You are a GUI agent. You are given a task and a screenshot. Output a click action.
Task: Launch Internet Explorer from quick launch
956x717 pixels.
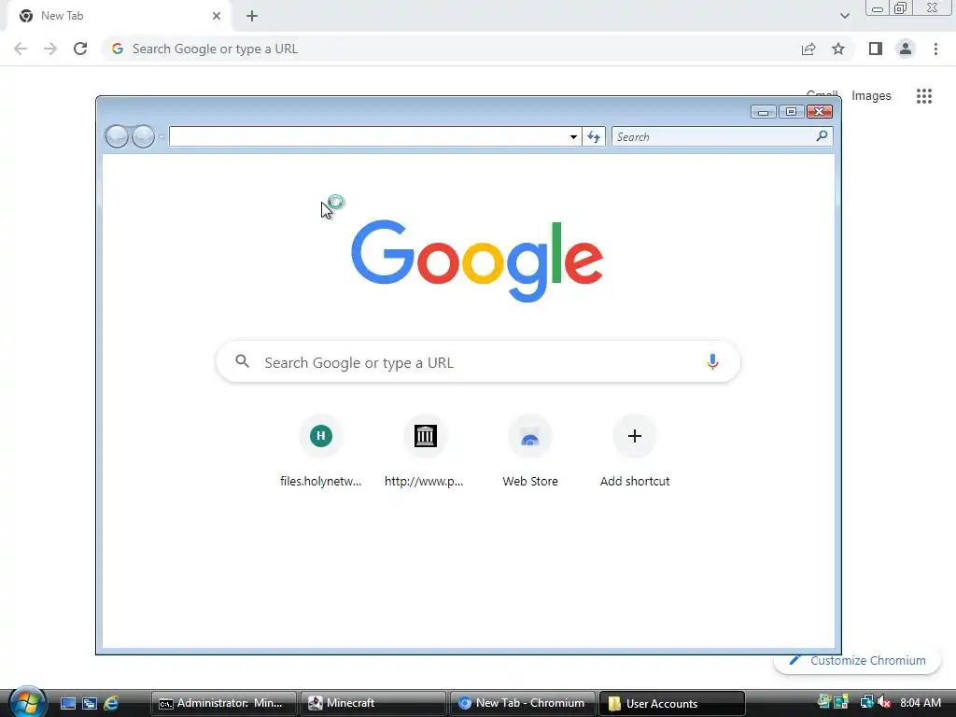pos(112,703)
